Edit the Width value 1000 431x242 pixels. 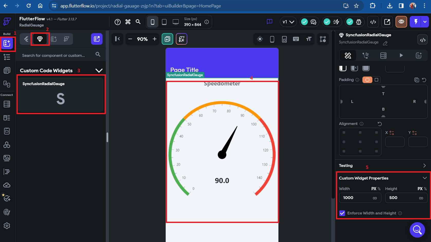pos(360,198)
